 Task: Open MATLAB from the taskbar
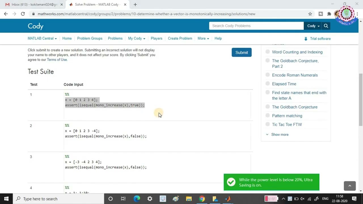coord(228,199)
